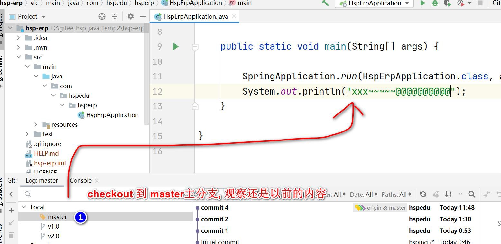Image resolution: width=501 pixels, height=244 pixels.
Task: Toggle code folding at line 9
Action: tap(195, 47)
